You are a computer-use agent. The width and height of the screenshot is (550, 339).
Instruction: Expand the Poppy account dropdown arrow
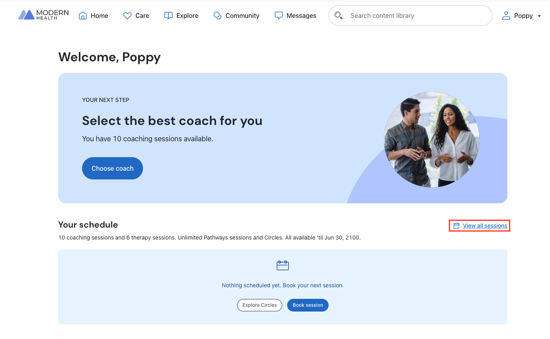[539, 16]
